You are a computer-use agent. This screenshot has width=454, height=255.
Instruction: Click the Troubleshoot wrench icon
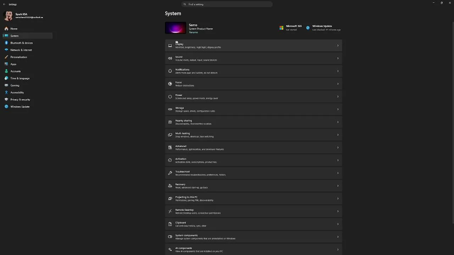pos(170,173)
